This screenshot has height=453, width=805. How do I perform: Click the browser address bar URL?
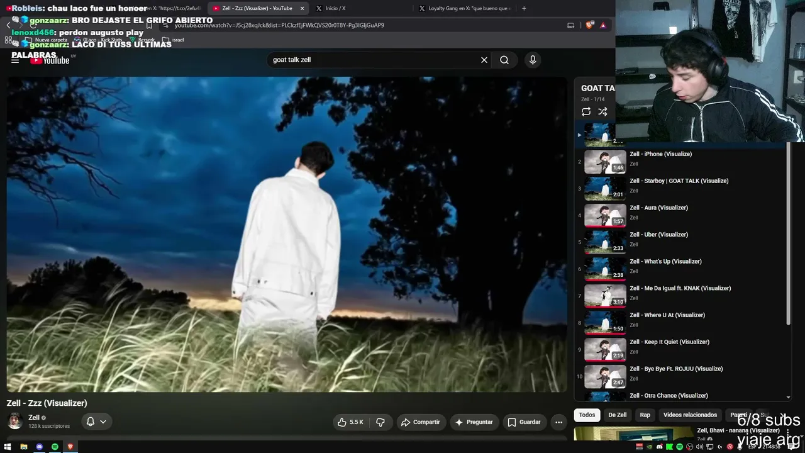coord(279,25)
